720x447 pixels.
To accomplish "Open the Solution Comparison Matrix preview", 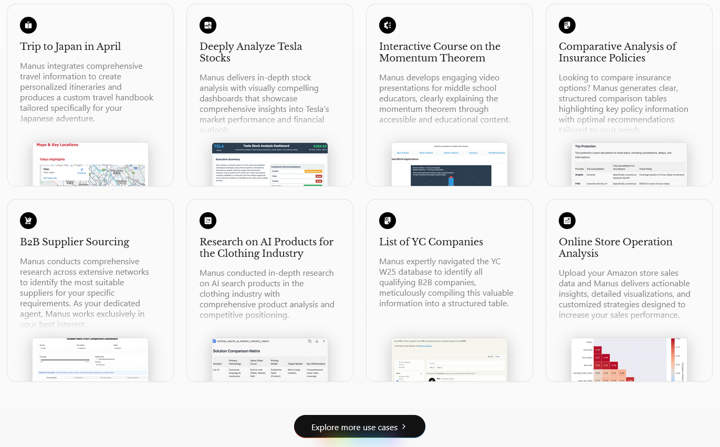I will (270, 360).
